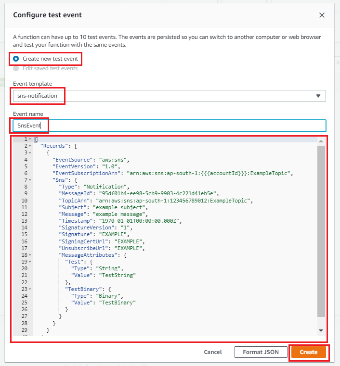Click the Format JSON button
The image size is (340, 366).
(x=261, y=352)
